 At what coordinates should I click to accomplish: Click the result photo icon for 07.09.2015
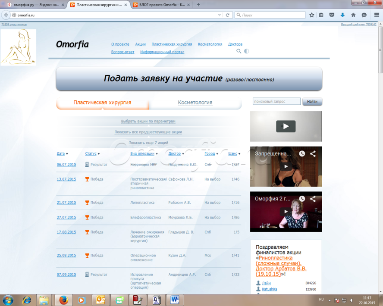(x=87, y=275)
